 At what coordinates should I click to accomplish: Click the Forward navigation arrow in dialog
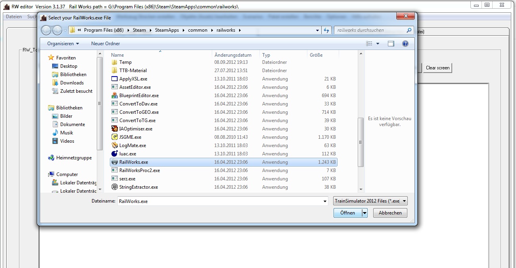coord(57,30)
